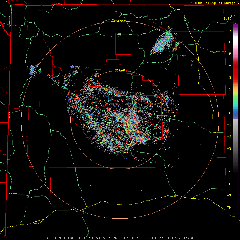240x240 pixels.
Task: Click the 6 value on the color scale
Action: 230,42
